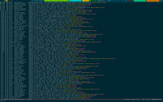Click the orange All_My_Tomorrow music block

pyautogui.click(x=153, y=1)
